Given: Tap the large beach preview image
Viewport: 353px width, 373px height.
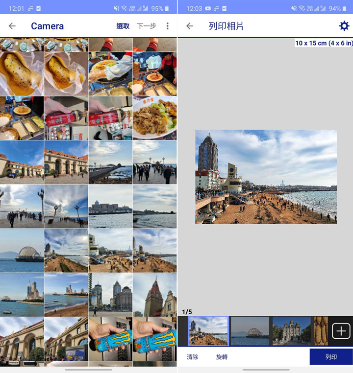Looking at the screenshot, I should point(266,177).
